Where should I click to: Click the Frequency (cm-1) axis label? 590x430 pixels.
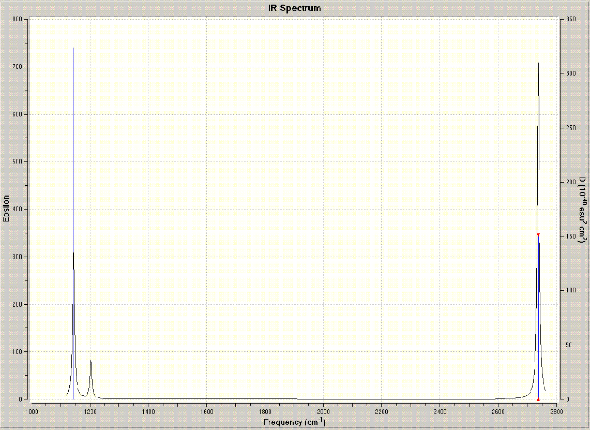pos(295,422)
